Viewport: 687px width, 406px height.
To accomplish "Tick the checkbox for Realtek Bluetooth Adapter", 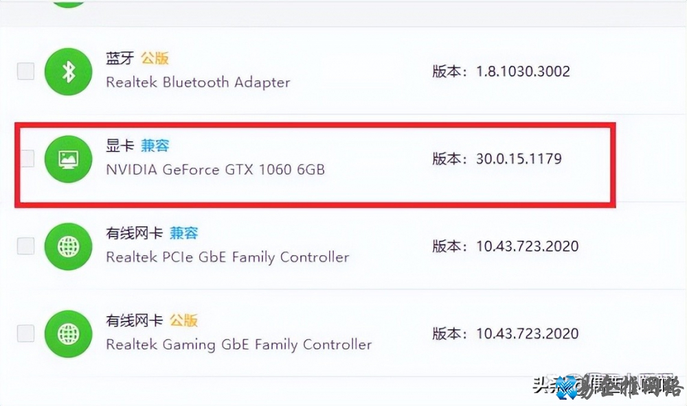I will click(x=25, y=71).
